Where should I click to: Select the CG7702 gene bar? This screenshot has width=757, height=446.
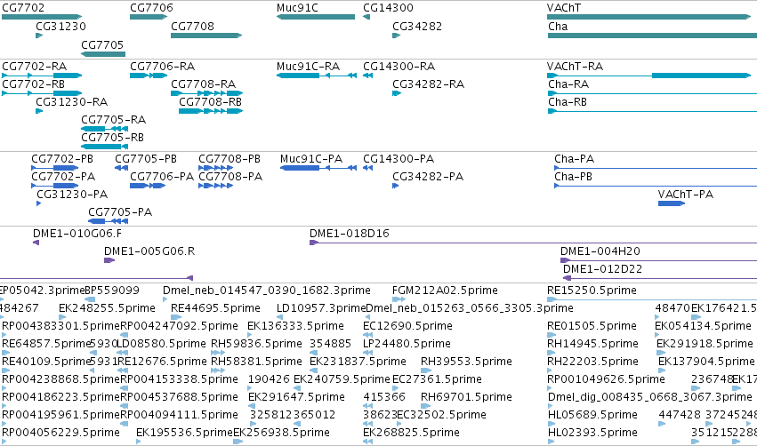tap(42, 17)
